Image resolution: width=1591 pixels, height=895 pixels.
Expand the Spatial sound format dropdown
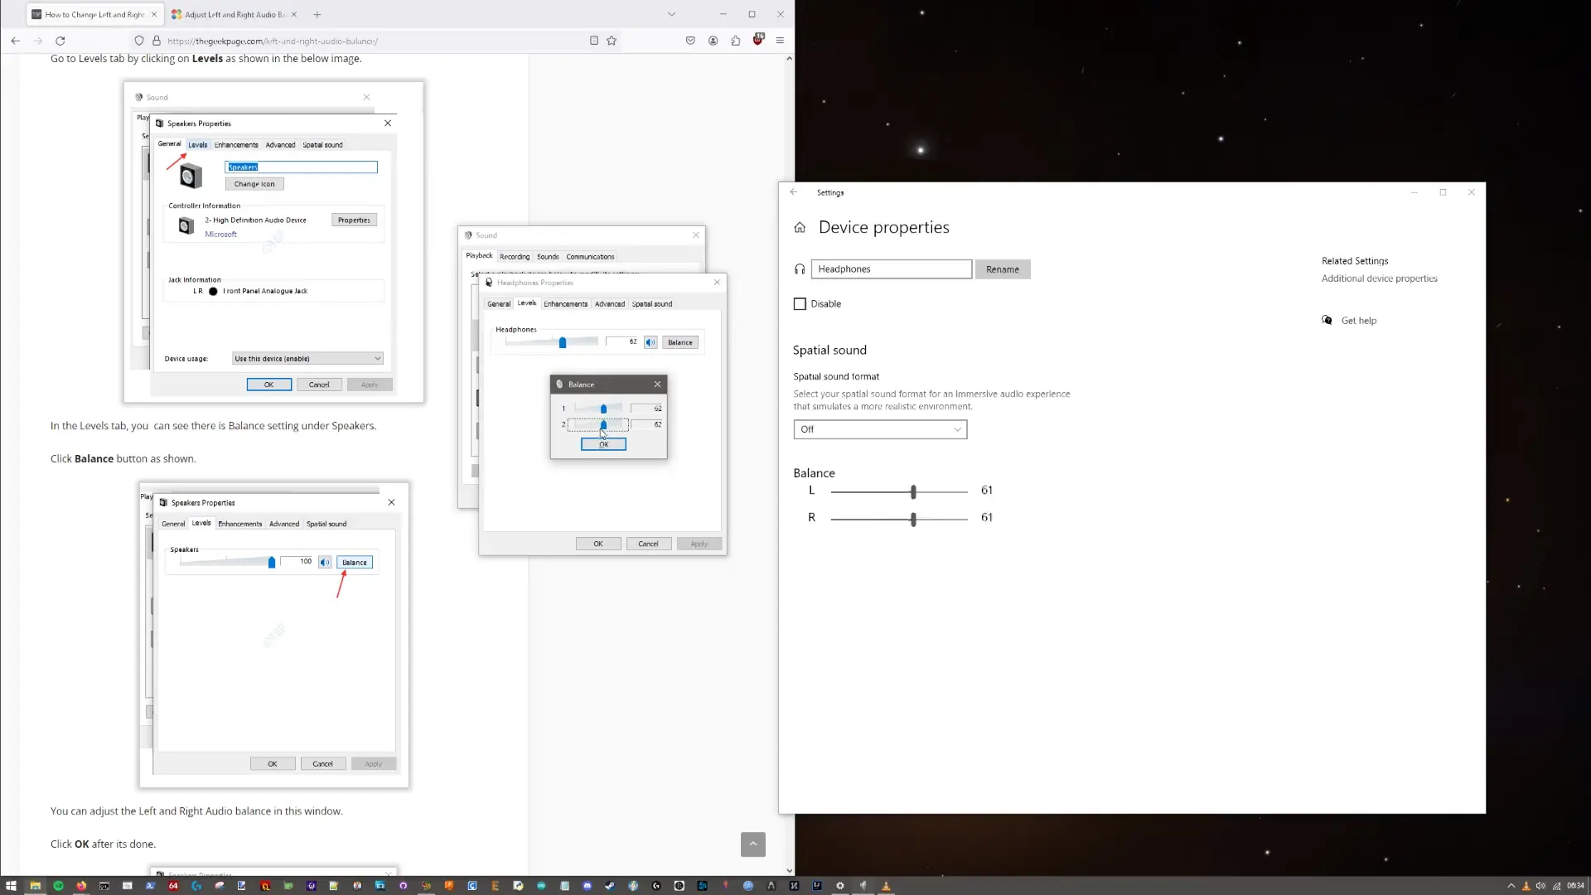[x=880, y=429]
